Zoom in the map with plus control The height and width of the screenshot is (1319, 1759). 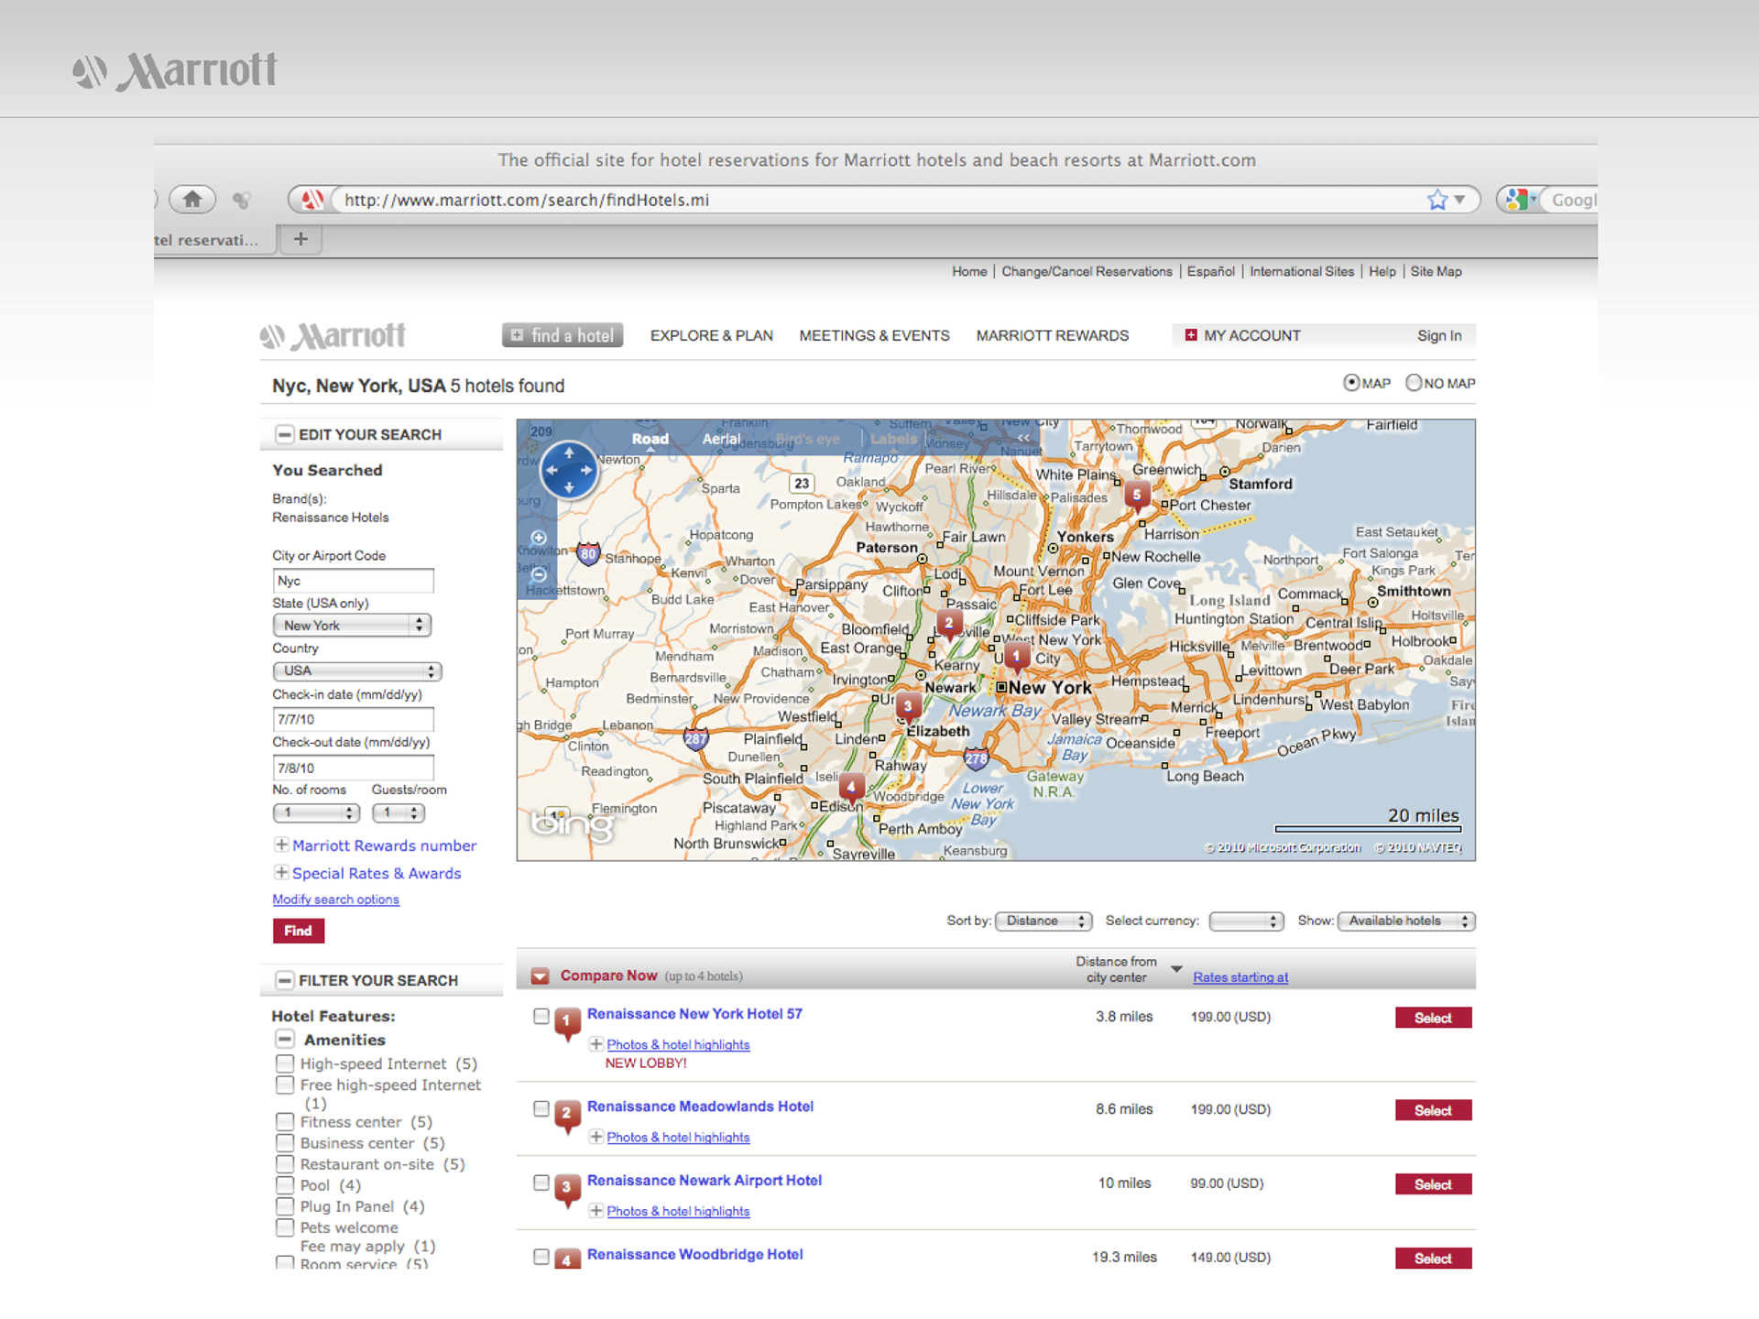539,538
